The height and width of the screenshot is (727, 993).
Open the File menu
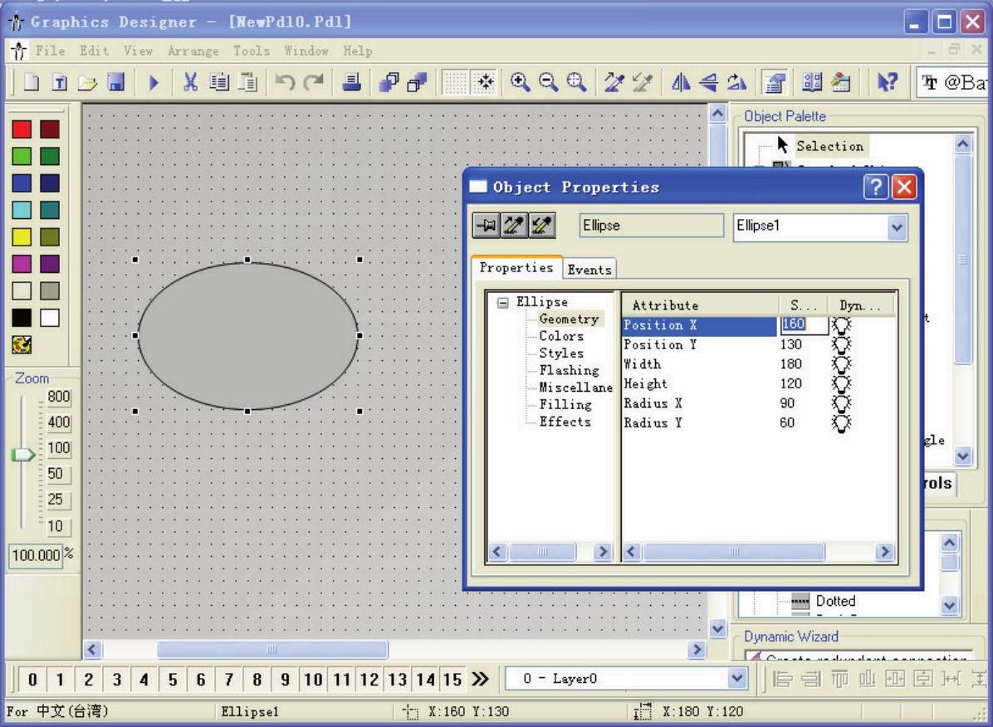50,51
